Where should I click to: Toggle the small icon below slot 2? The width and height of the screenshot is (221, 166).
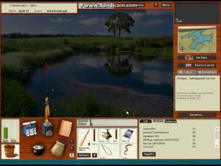(x=71, y=155)
